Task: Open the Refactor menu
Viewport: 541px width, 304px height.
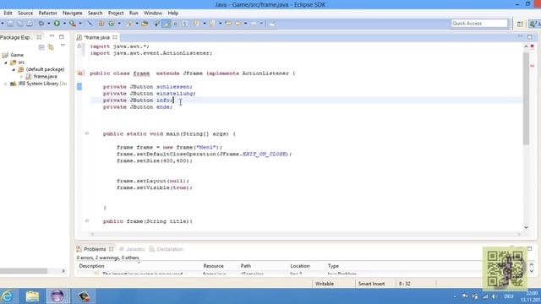Action: coord(47,14)
